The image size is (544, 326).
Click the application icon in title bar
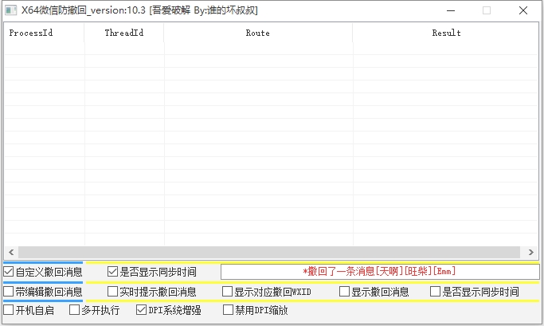click(11, 10)
